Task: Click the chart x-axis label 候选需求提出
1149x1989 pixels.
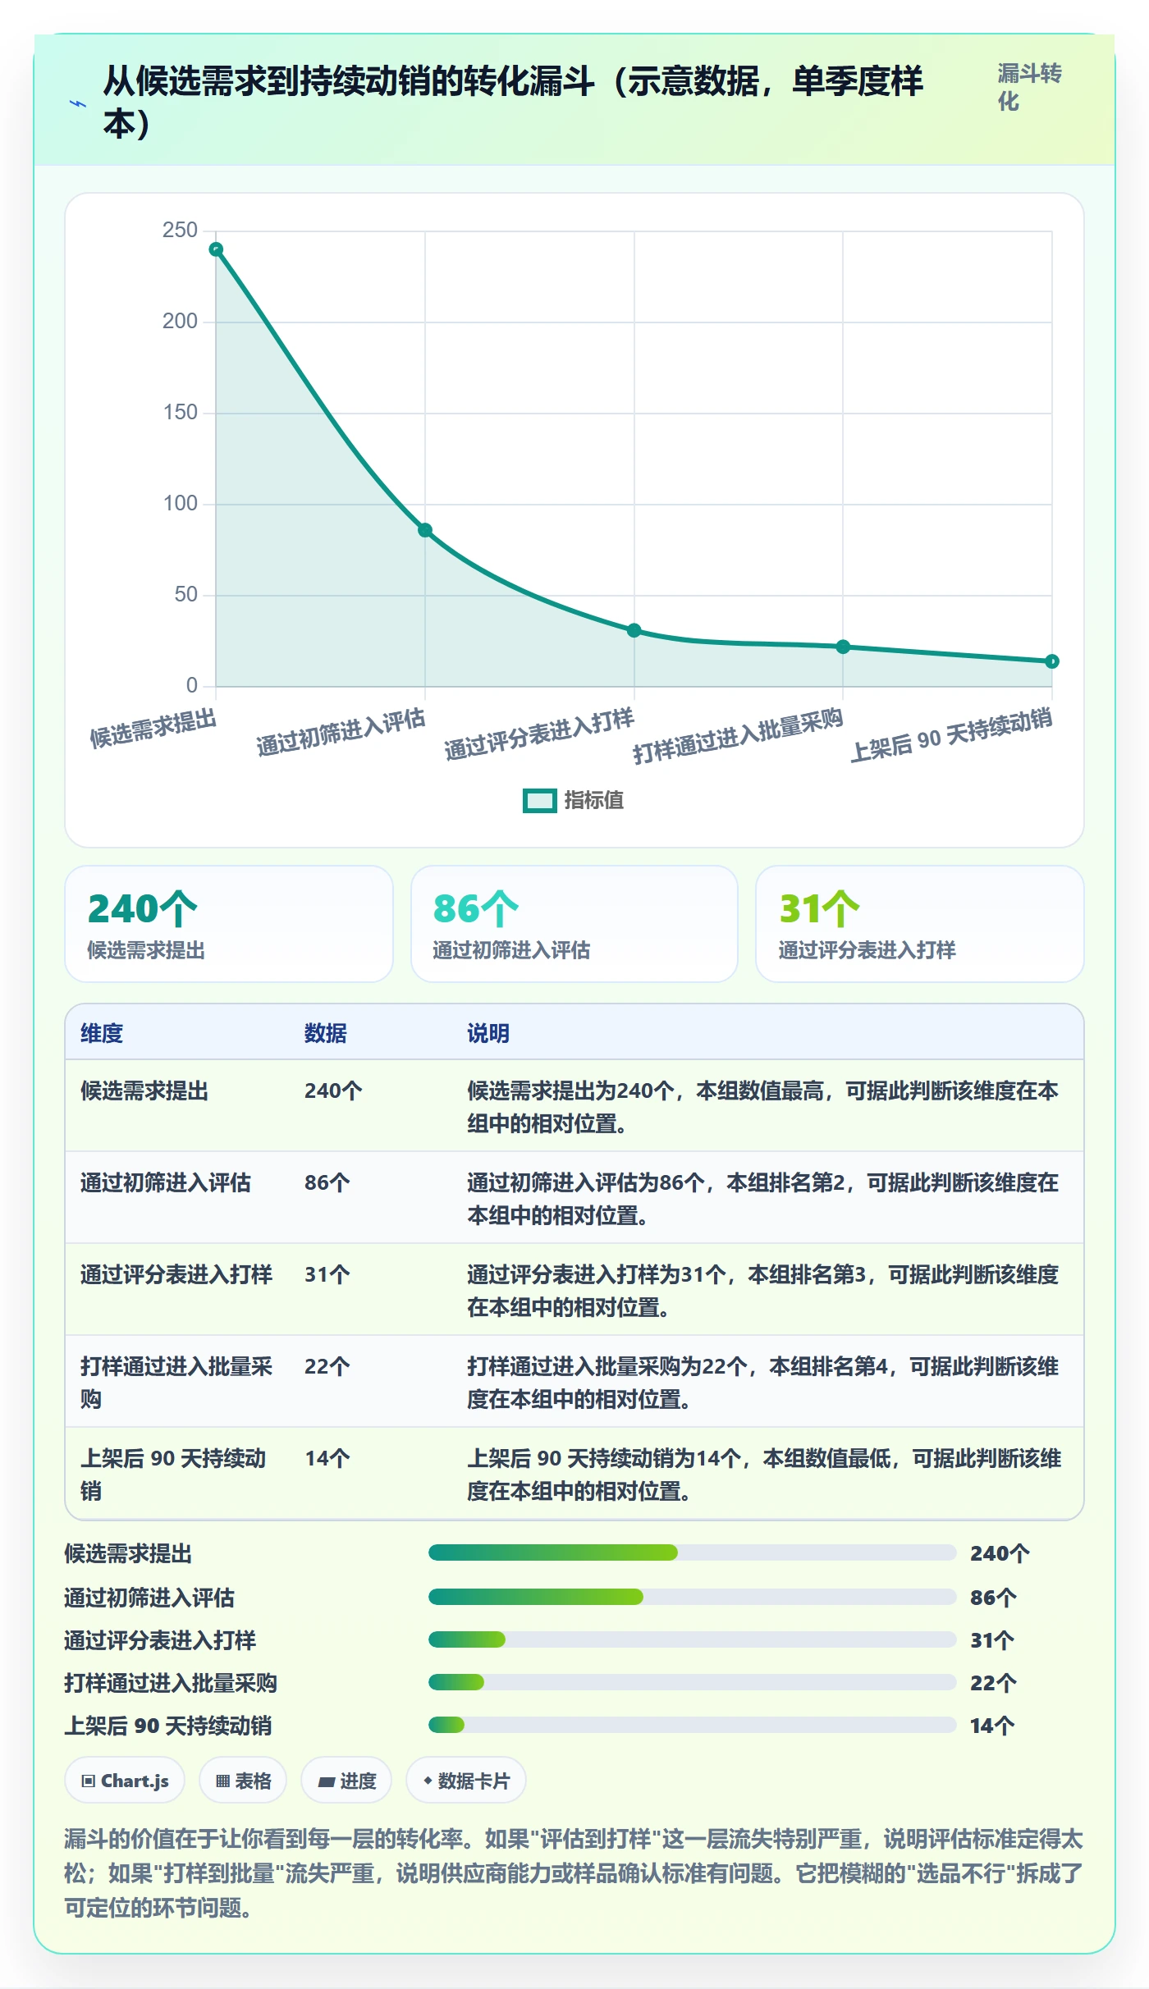Action: (x=153, y=728)
